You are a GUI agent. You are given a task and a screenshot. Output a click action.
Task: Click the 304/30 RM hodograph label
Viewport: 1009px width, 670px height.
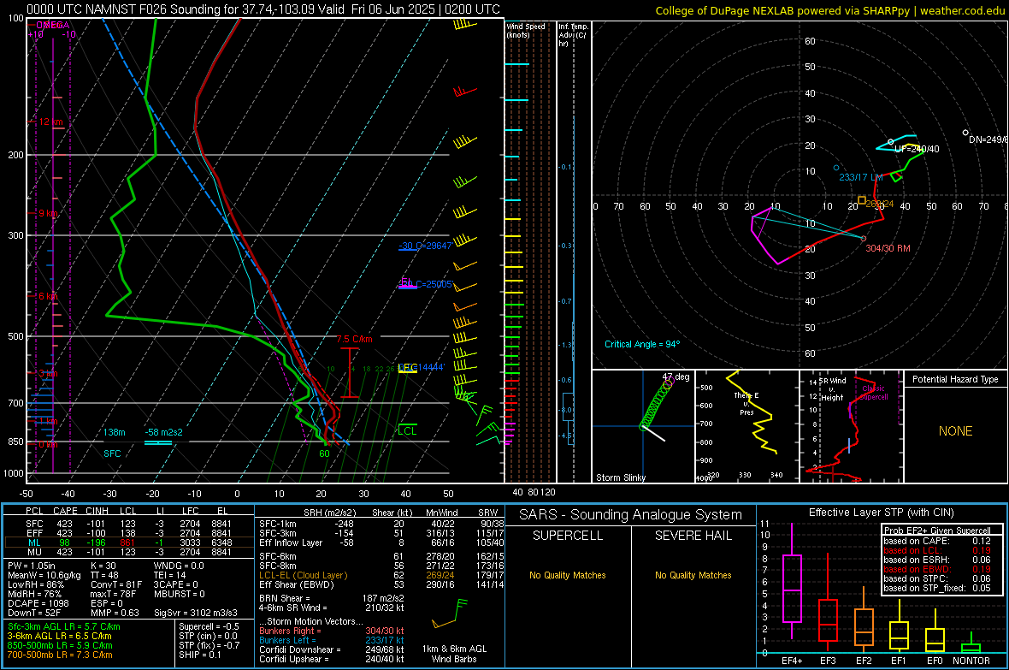point(888,248)
